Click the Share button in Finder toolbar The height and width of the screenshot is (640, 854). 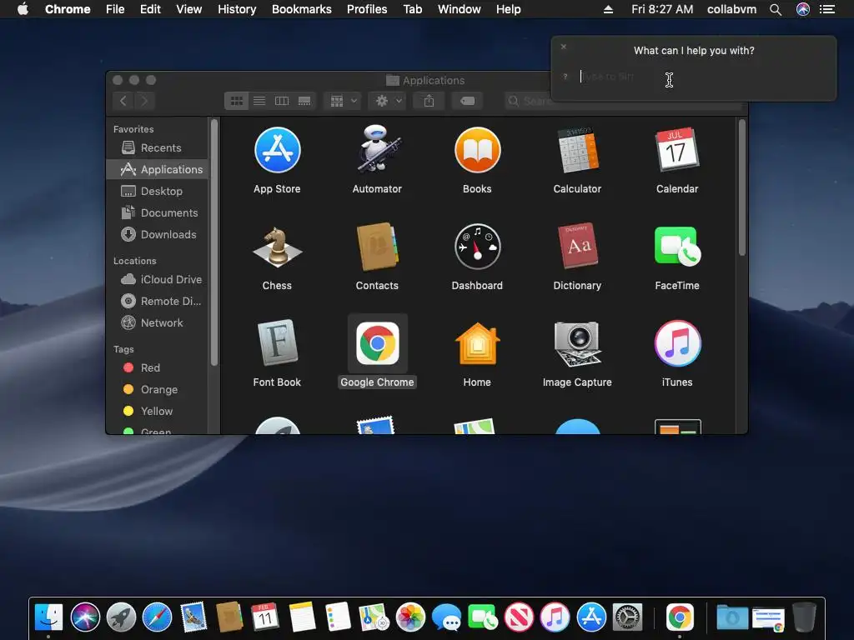tap(430, 101)
